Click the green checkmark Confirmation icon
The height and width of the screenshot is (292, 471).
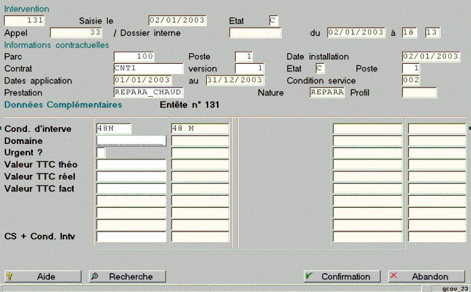pyautogui.click(x=309, y=276)
